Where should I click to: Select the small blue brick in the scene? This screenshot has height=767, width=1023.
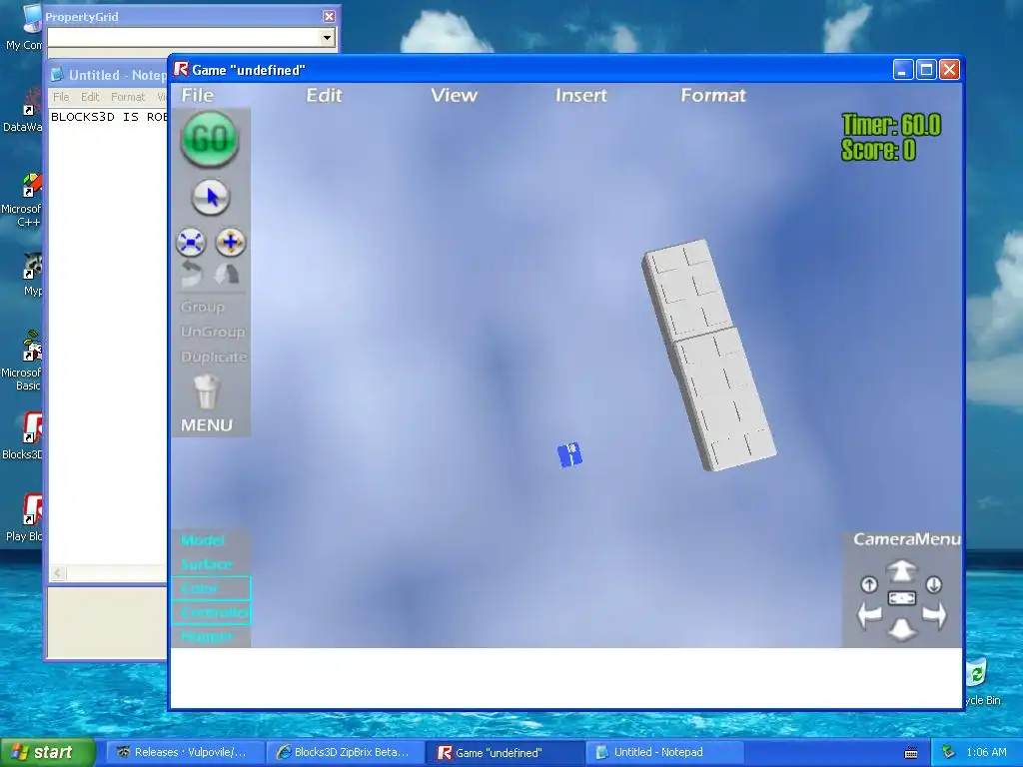tap(569, 454)
